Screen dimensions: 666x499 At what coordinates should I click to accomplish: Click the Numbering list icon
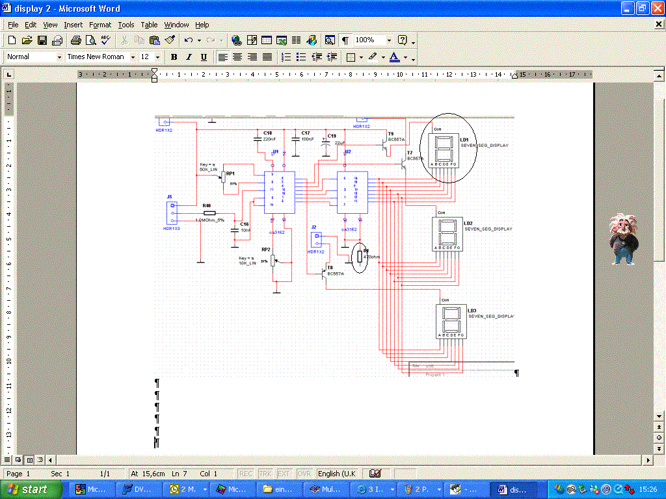286,57
